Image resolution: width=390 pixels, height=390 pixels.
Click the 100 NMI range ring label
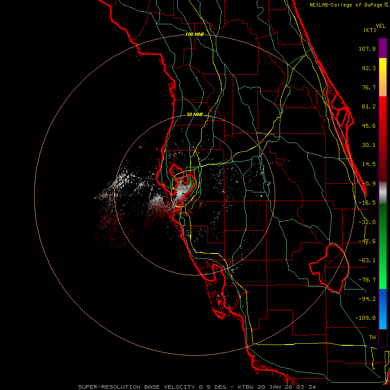[x=195, y=34]
